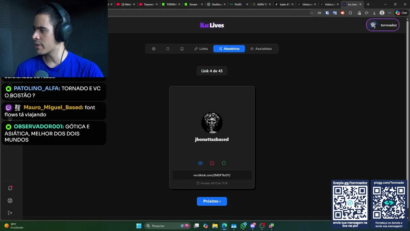This screenshot has height=231, width=410.
Task: Toggle the blue eye icon on jhonattazbased card
Action: coord(200,163)
